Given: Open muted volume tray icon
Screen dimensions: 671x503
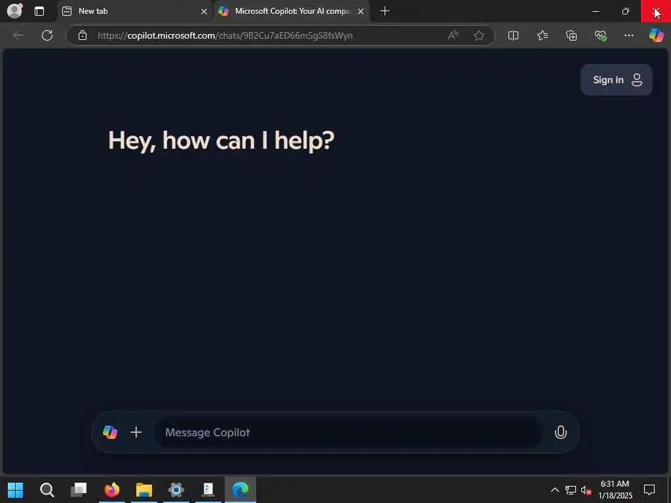Looking at the screenshot, I should coord(586,490).
